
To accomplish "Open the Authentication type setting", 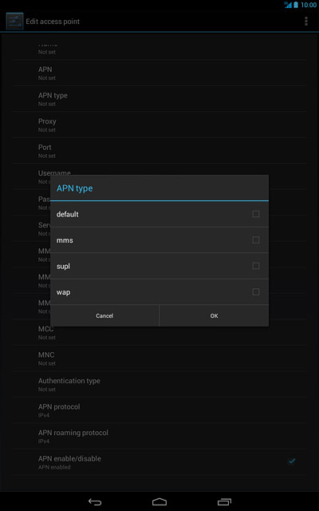I will 159,384.
